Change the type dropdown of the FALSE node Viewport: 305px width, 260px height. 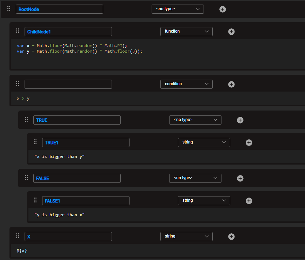pos(195,178)
